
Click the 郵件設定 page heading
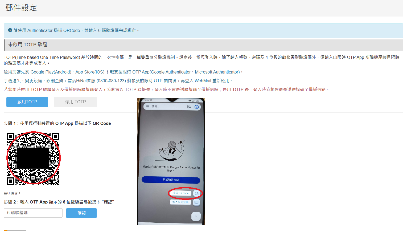21,8
